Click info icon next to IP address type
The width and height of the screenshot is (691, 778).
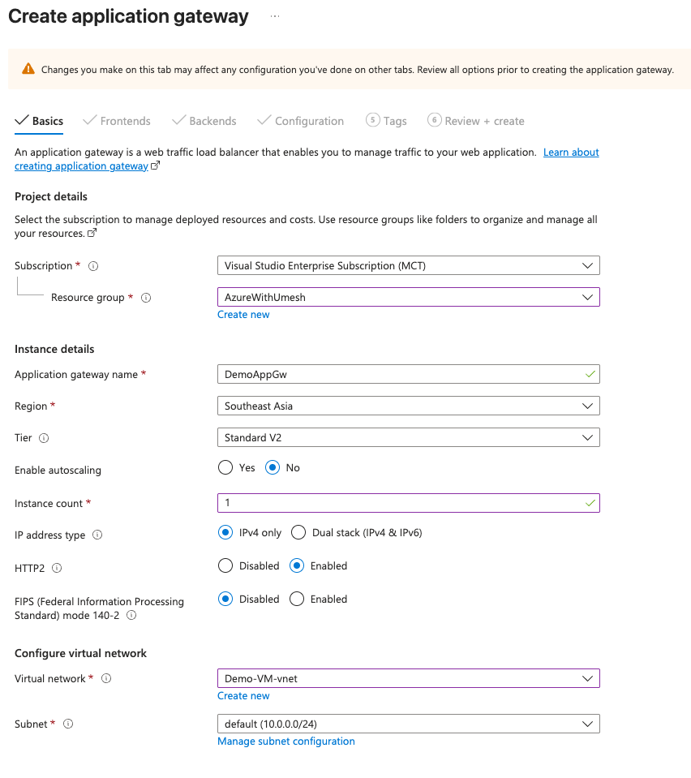[97, 535]
